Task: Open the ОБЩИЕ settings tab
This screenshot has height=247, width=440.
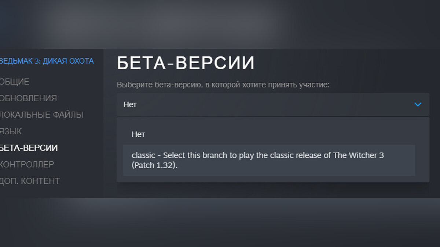Action: click(x=15, y=82)
